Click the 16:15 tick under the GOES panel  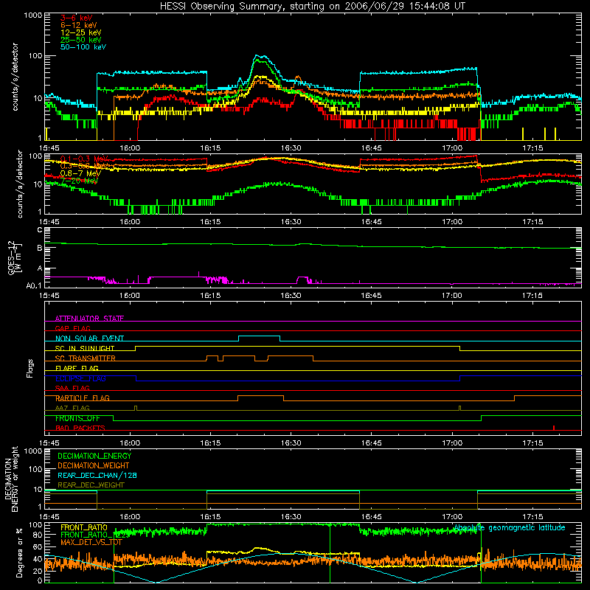[x=210, y=296]
